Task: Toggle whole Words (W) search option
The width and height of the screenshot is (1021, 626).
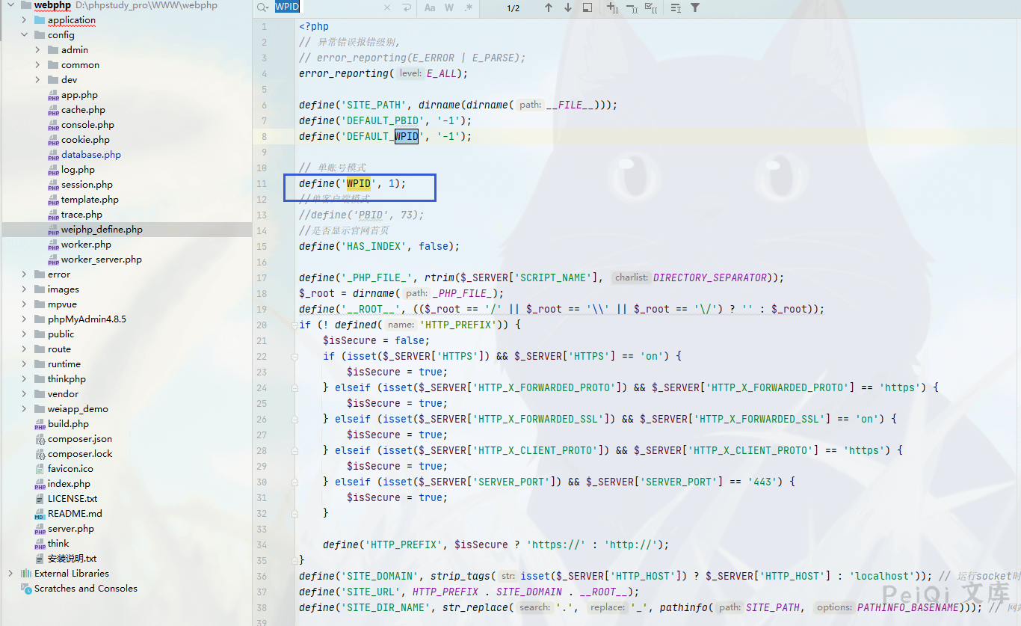Action: click(x=449, y=7)
